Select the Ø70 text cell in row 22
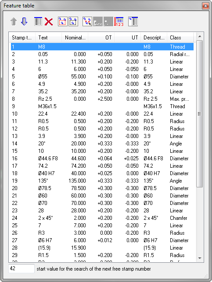This screenshot has height=282, width=212. point(43,203)
